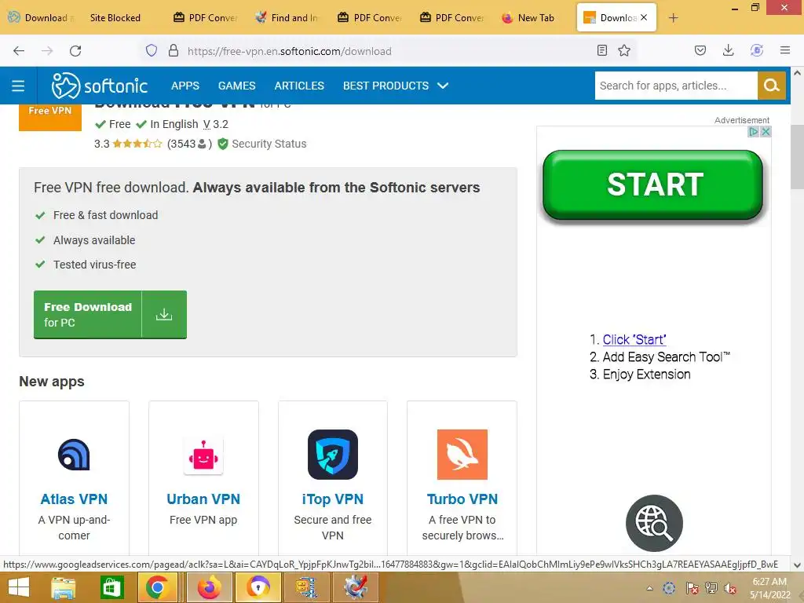Image resolution: width=804 pixels, height=603 pixels.
Task: Open the Windows Store taskbar icon
Action: [x=111, y=587]
